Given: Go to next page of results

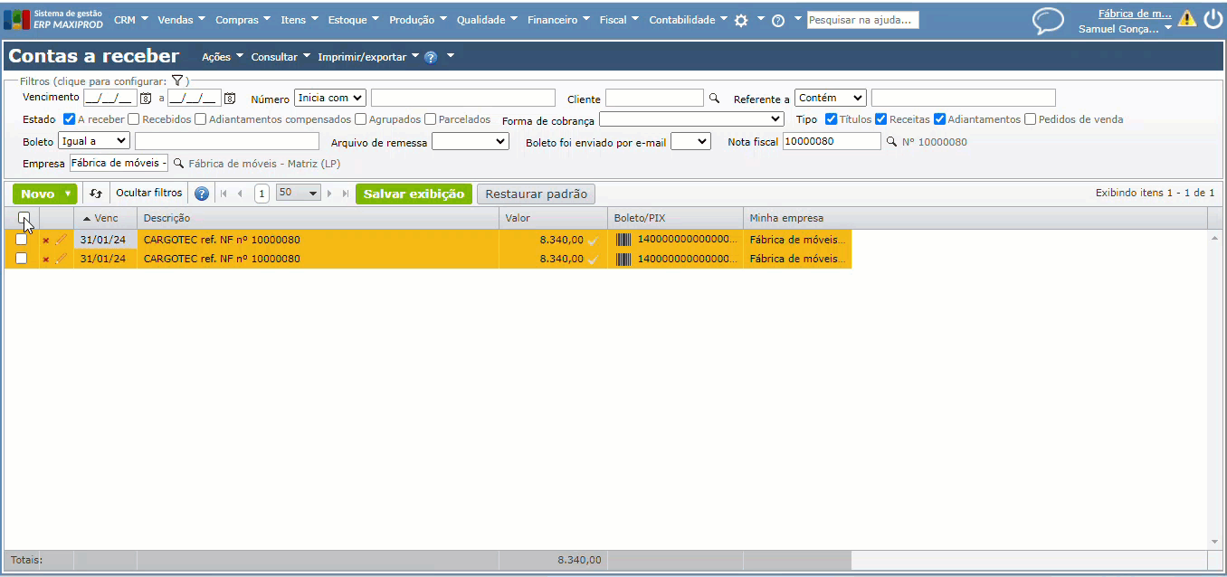Looking at the screenshot, I should tap(329, 194).
